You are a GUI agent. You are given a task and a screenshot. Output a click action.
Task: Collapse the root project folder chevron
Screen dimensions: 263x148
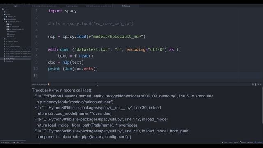1,9
